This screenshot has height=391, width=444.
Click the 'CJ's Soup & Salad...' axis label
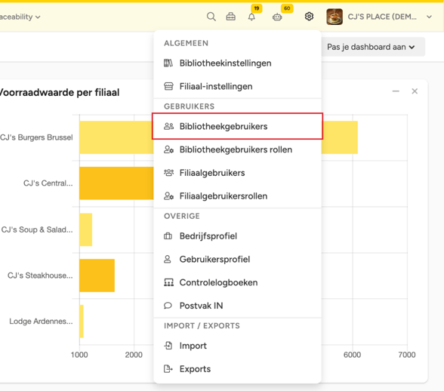click(37, 229)
